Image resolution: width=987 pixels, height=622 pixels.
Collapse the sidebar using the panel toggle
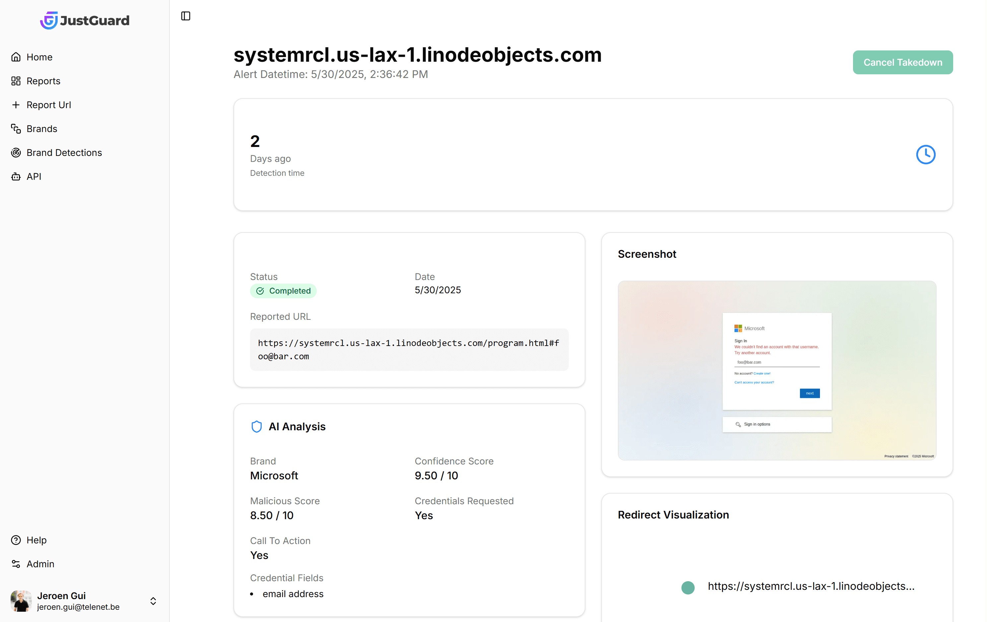tap(185, 16)
